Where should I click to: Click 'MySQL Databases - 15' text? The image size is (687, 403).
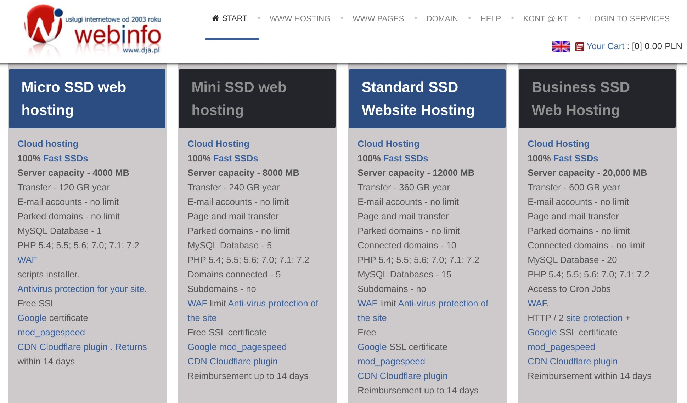pyautogui.click(x=405, y=274)
